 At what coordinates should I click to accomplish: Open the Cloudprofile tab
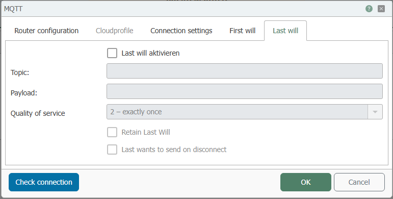pyautogui.click(x=115, y=31)
